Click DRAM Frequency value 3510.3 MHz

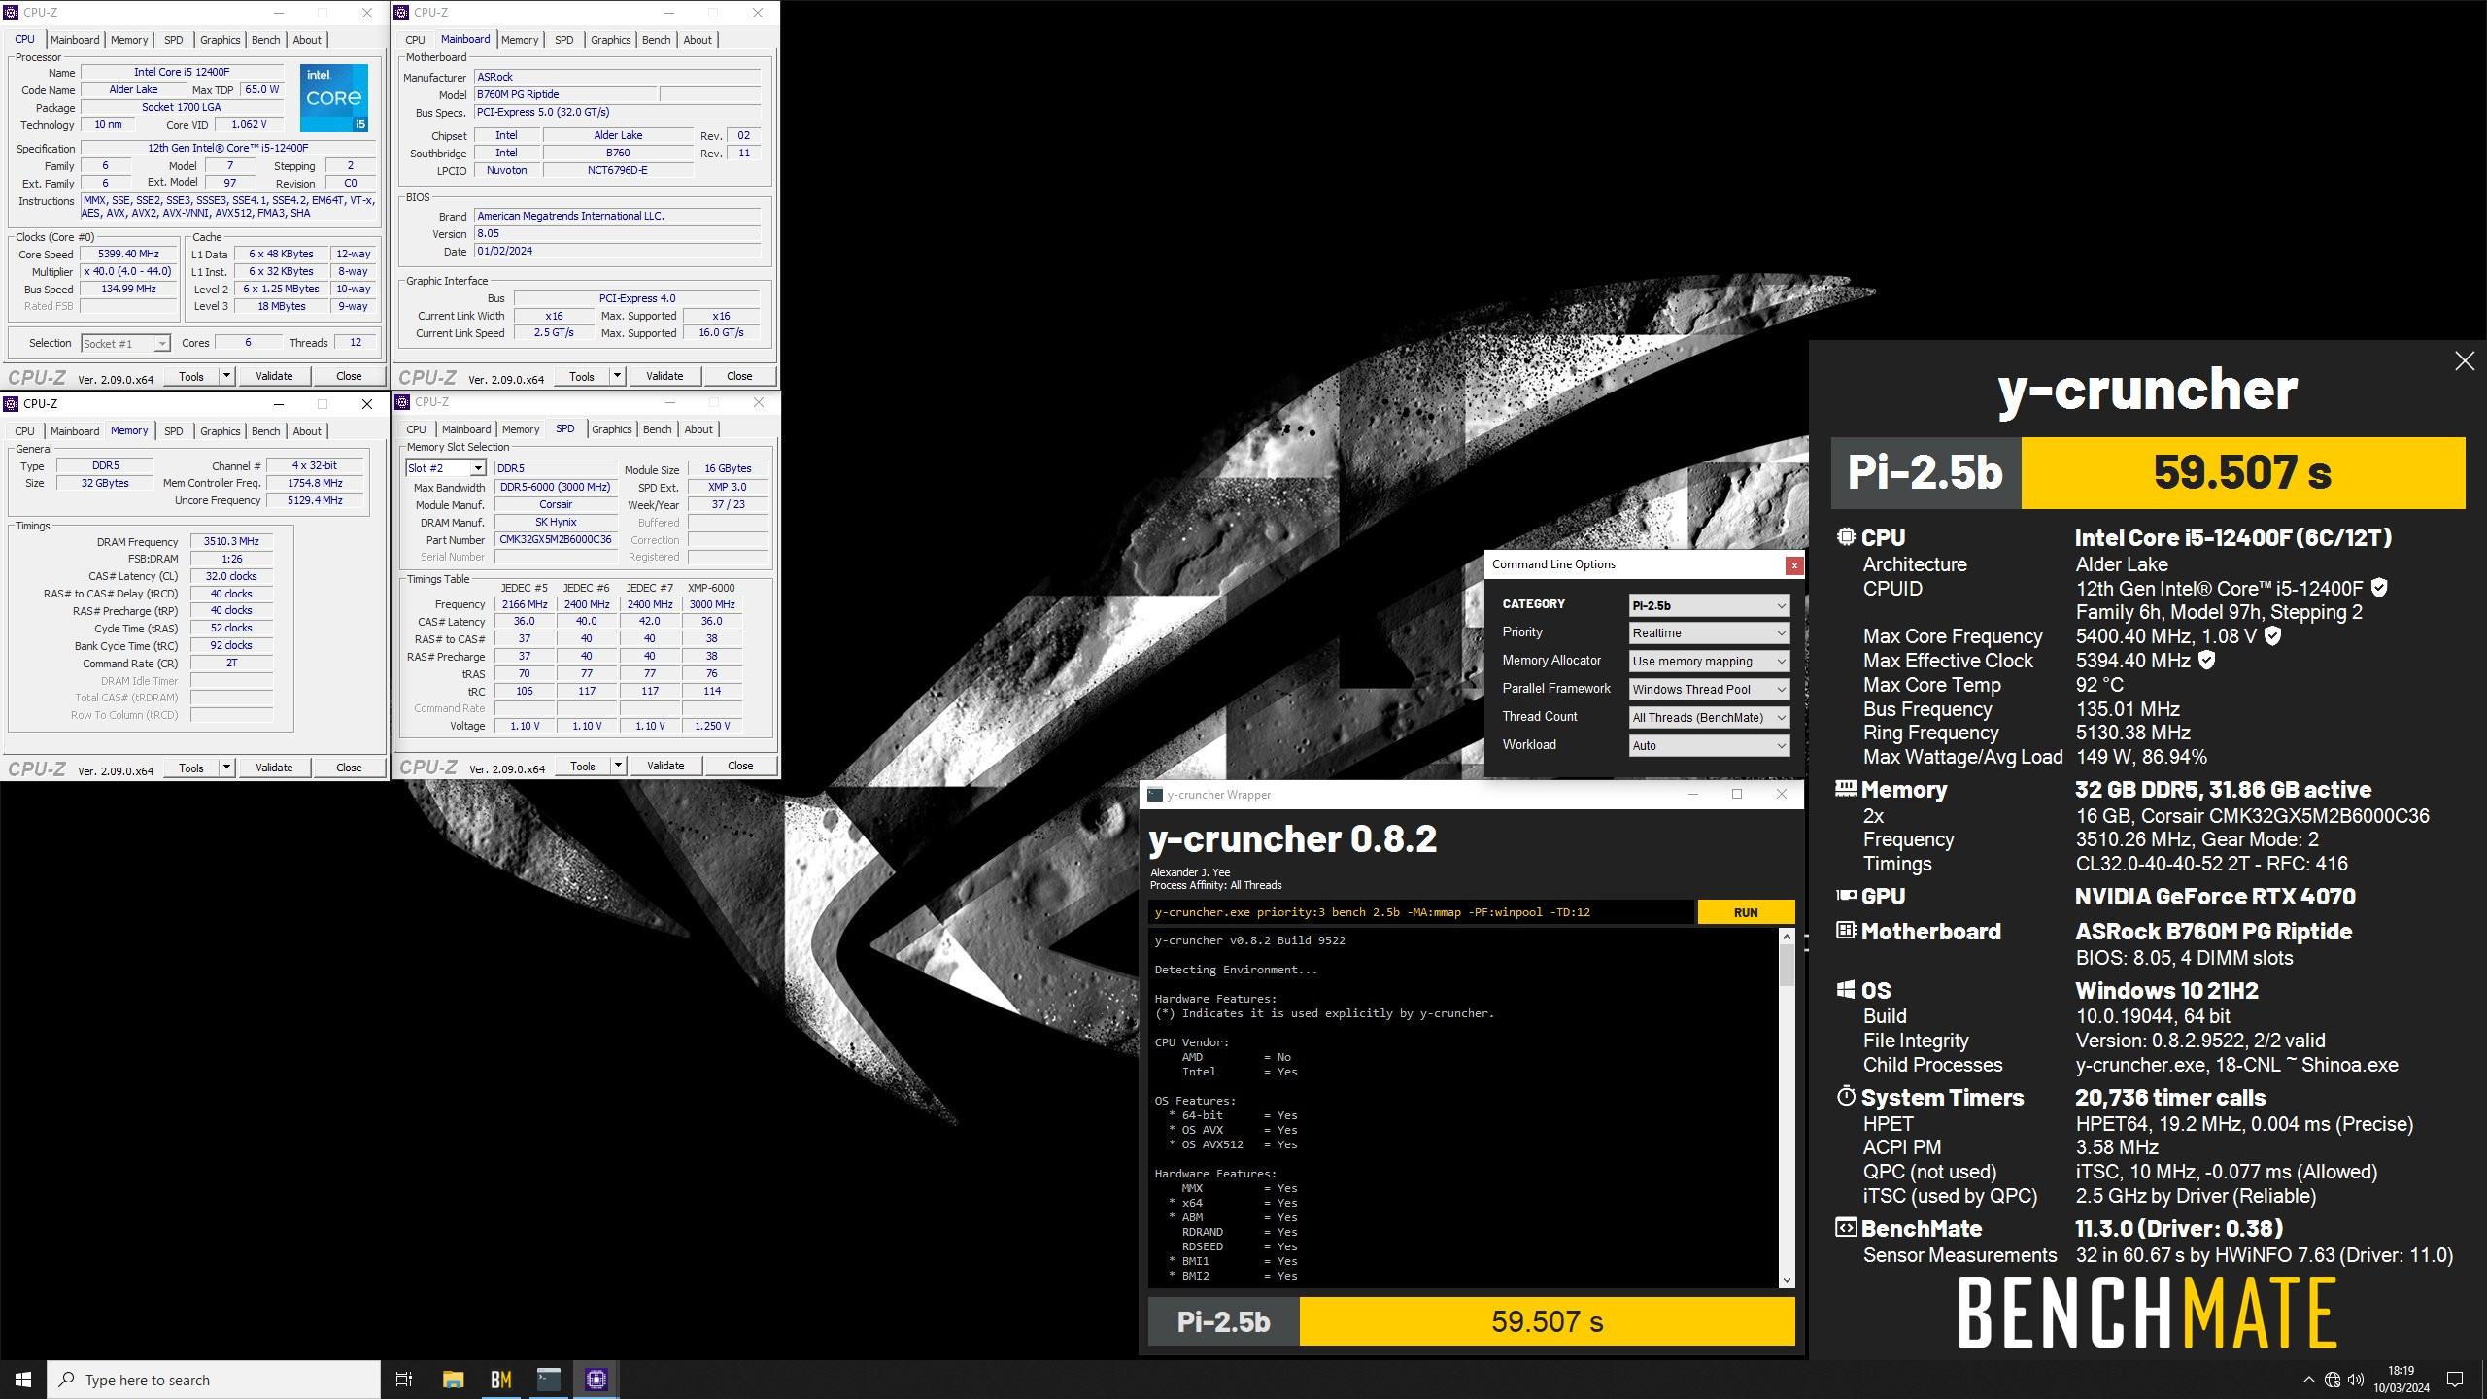click(231, 542)
